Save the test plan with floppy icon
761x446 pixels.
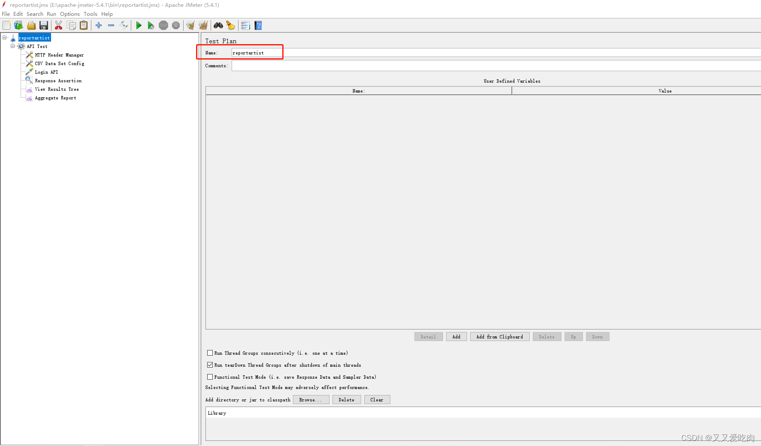click(44, 25)
